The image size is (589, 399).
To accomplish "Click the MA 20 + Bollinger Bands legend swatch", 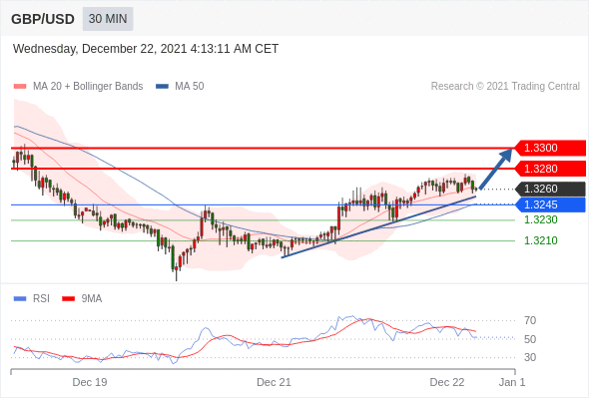I will 20,87.
